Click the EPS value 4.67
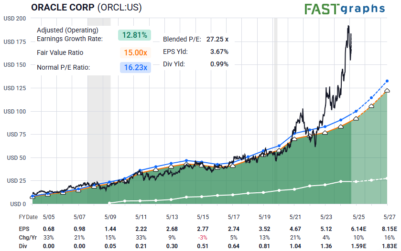The height and width of the screenshot is (251, 401). click(295, 229)
